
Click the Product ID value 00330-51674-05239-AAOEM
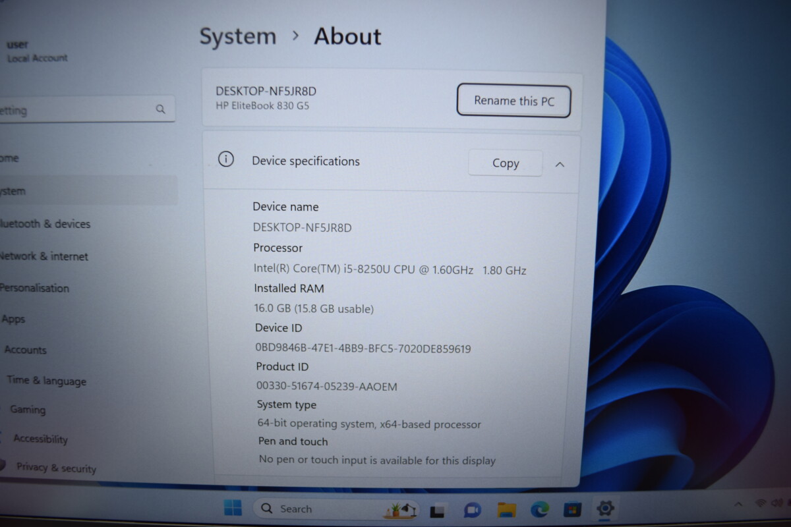(x=327, y=386)
